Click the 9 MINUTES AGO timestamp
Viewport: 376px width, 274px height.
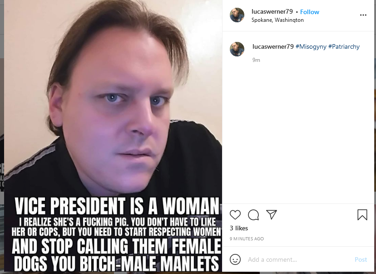247,238
